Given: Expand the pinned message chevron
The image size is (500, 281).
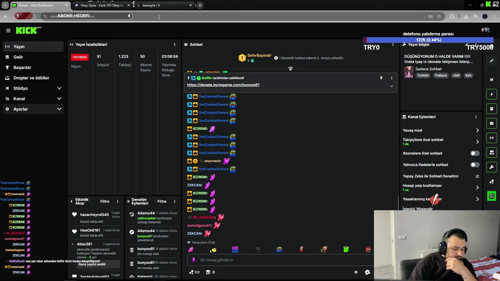Looking at the screenshot, I should pyautogui.click(x=391, y=86).
